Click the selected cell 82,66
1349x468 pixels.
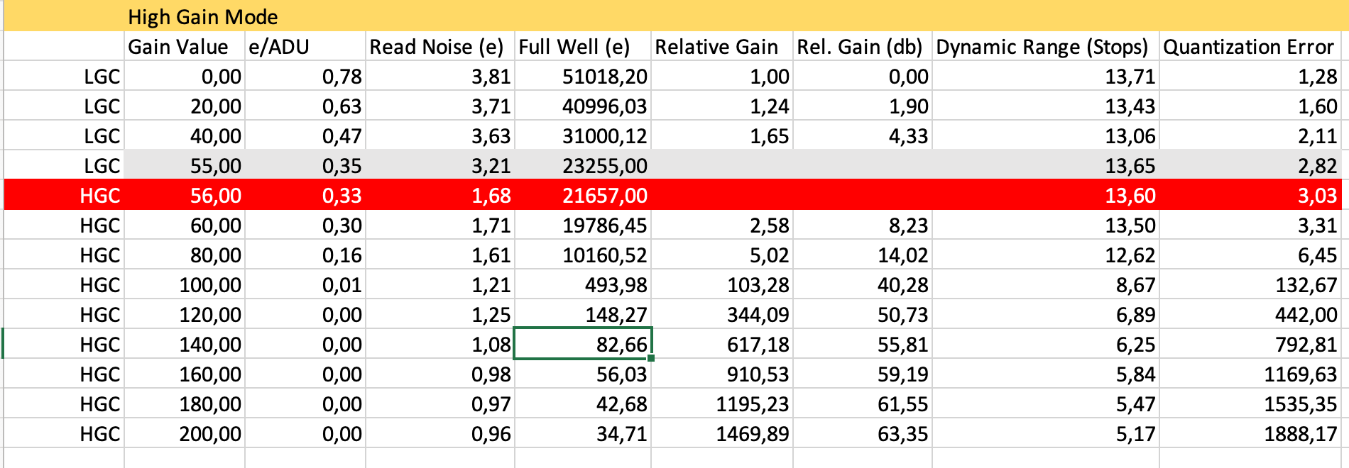pyautogui.click(x=583, y=344)
